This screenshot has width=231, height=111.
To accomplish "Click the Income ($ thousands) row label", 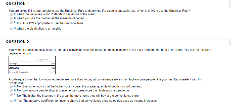I will (19, 72).
